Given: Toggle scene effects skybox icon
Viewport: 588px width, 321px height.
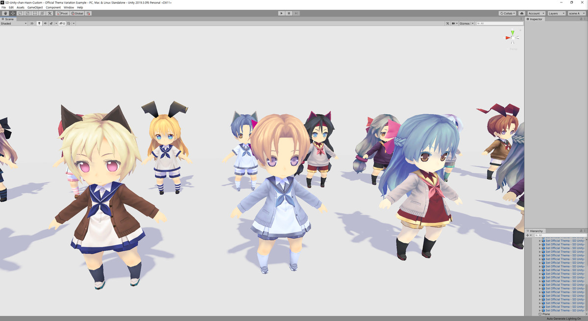Looking at the screenshot, I should (x=51, y=23).
